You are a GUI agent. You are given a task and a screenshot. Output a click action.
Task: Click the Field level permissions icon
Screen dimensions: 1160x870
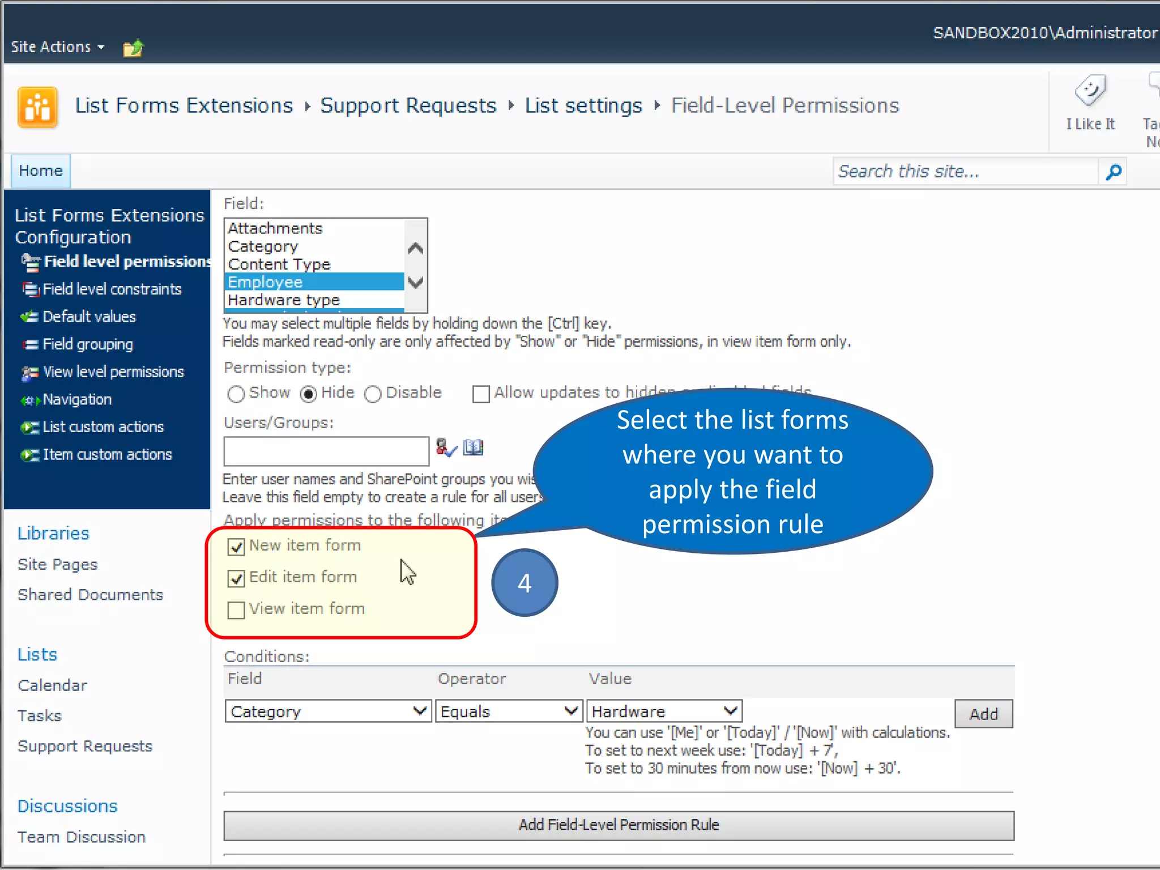pyautogui.click(x=31, y=262)
